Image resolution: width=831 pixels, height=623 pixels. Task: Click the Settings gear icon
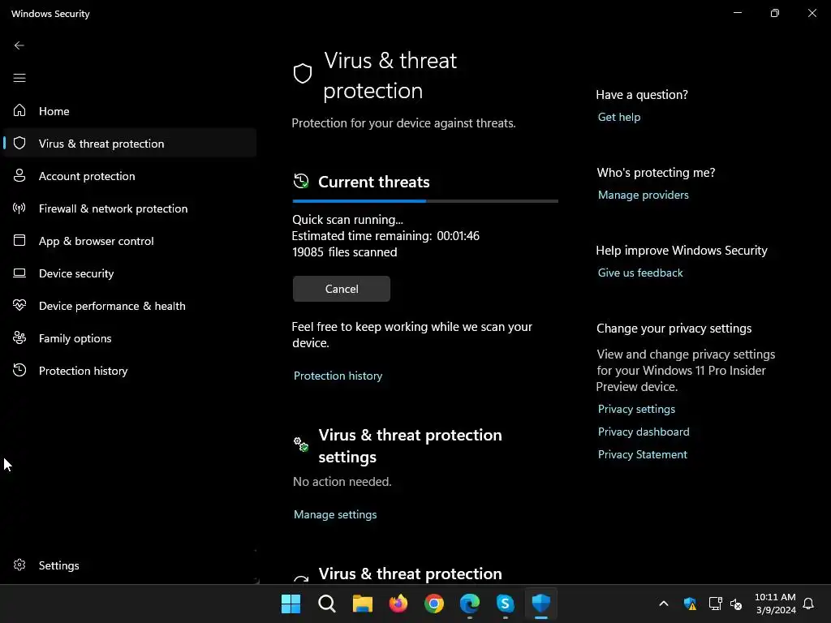point(19,565)
